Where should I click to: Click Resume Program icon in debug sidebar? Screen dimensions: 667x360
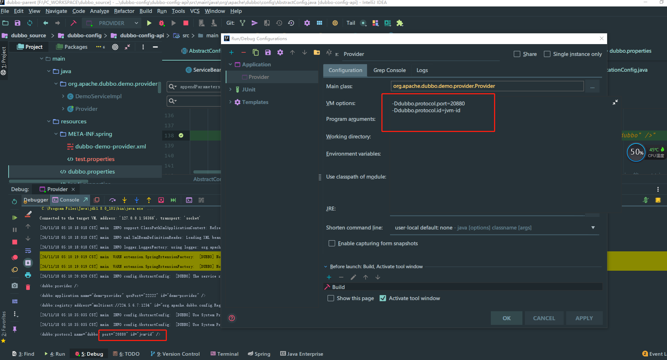[15, 218]
